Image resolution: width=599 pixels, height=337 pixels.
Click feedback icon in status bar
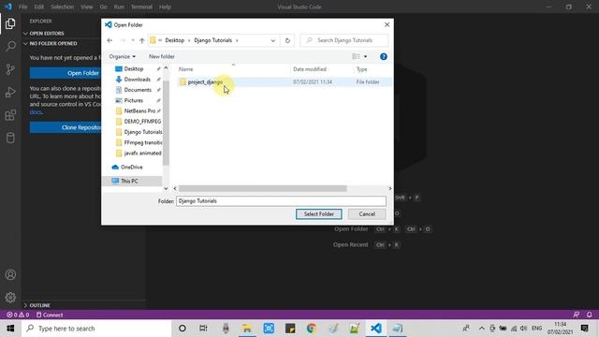pyautogui.click(x=577, y=315)
